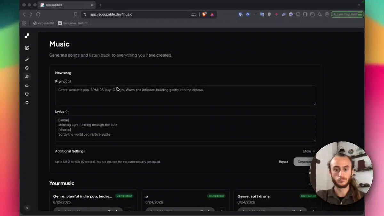Viewport: 384px width, 216px height.
Task: Expand the More additional settings
Action: pyautogui.click(x=309, y=151)
